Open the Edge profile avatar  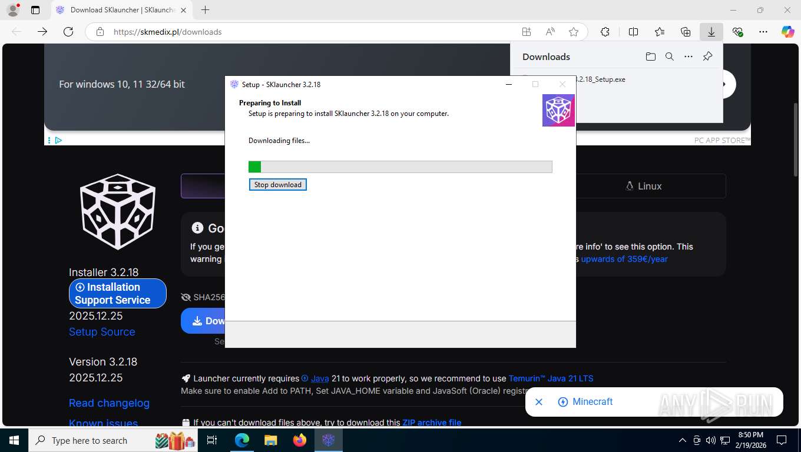pos(12,10)
